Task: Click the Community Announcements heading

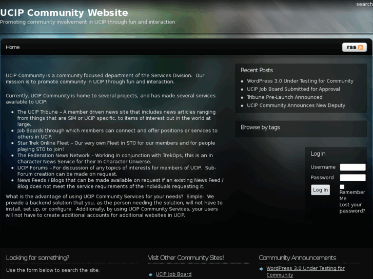Action: coord(298,257)
